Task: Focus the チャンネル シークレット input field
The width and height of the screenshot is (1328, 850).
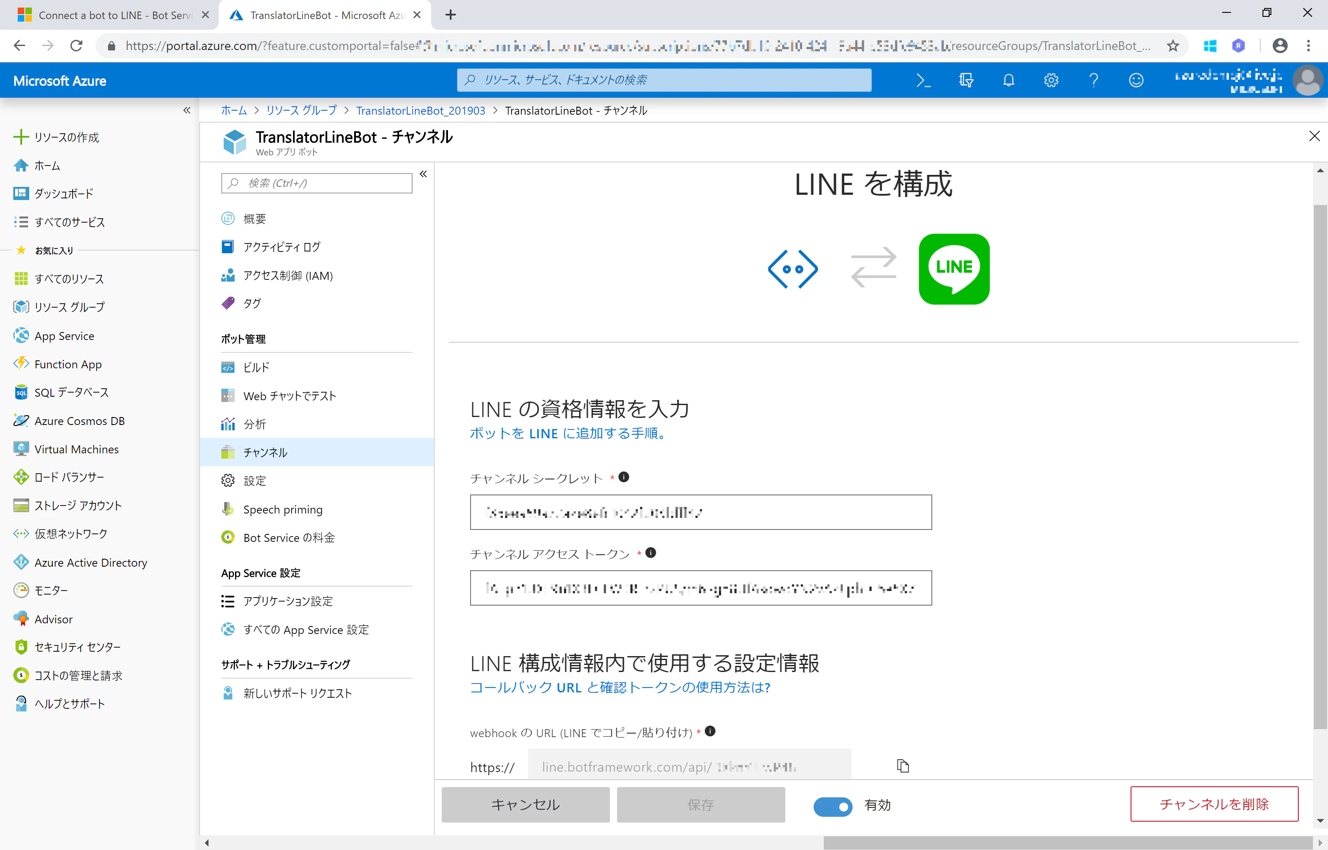Action: tap(701, 512)
